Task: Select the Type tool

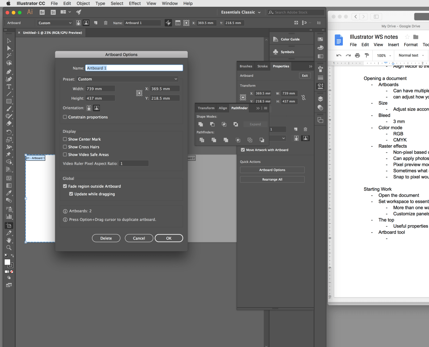Action: 9,87
